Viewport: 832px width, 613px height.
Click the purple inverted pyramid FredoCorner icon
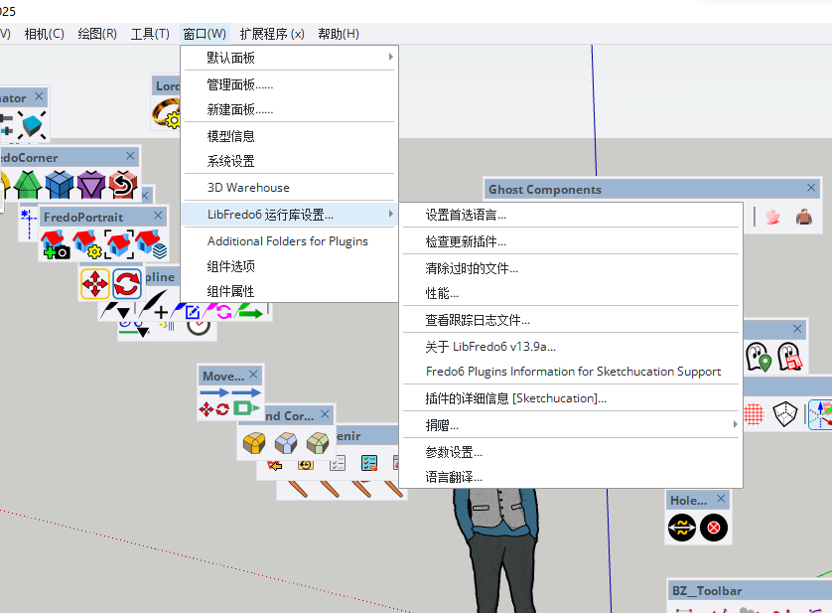pyautogui.click(x=91, y=185)
